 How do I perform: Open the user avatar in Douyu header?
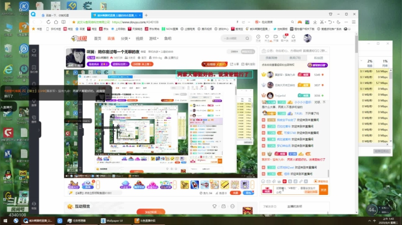(307, 38)
